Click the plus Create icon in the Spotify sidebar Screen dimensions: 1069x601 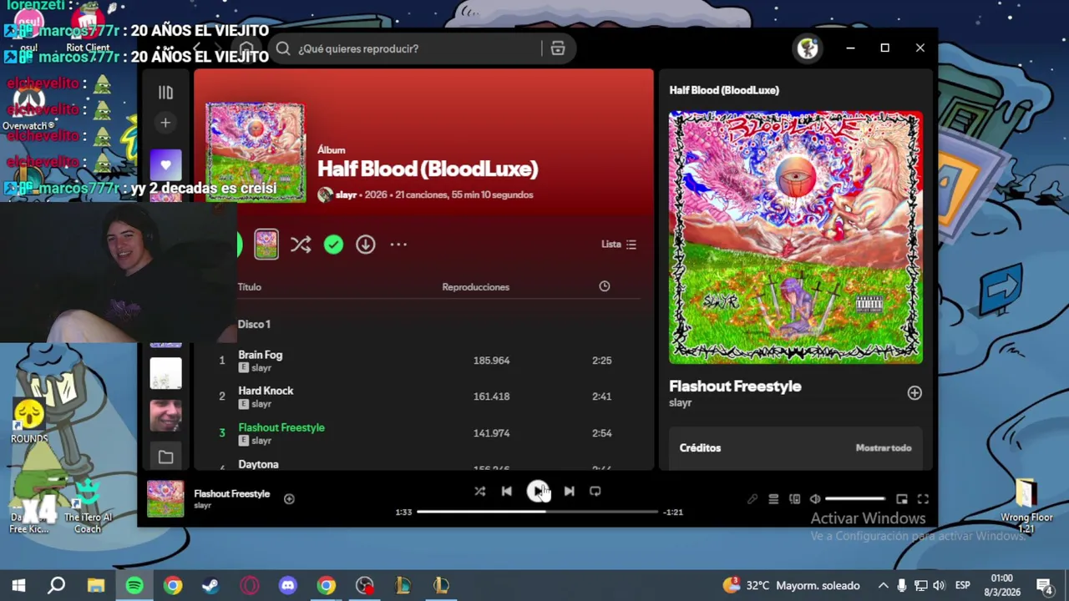point(165,123)
